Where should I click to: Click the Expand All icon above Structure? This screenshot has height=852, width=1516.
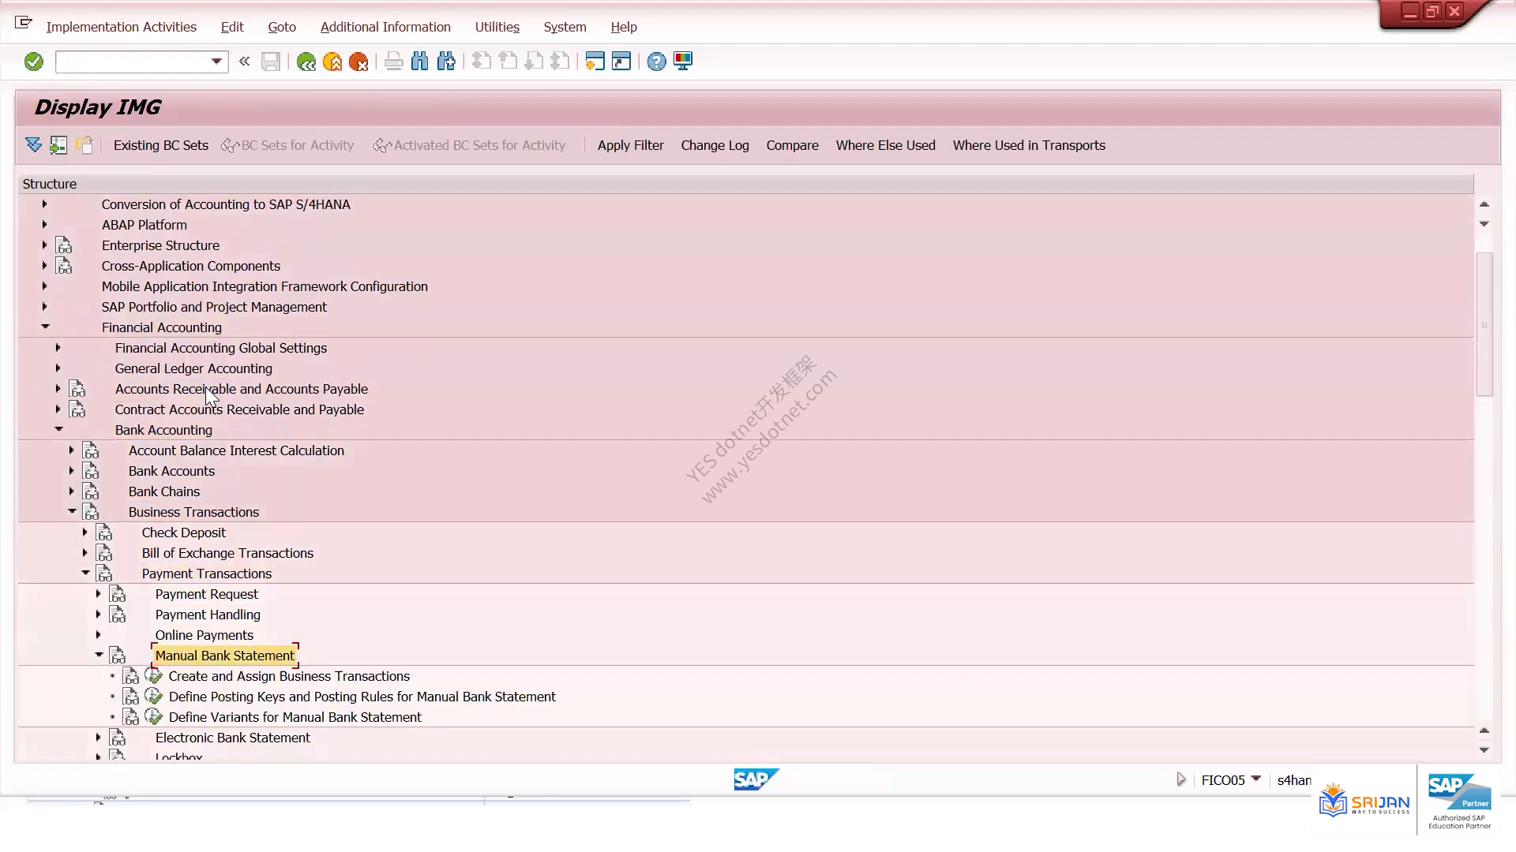tap(33, 145)
